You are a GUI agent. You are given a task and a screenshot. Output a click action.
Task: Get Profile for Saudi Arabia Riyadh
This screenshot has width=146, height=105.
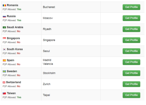(x=131, y=29)
